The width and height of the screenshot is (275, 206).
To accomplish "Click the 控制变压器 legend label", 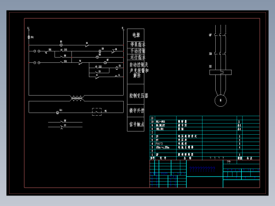I will (139, 96).
